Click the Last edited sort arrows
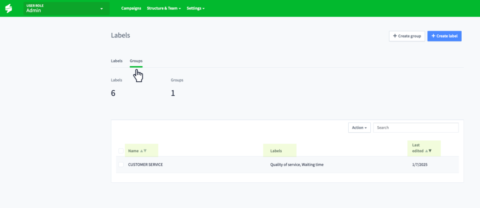 [428, 151]
